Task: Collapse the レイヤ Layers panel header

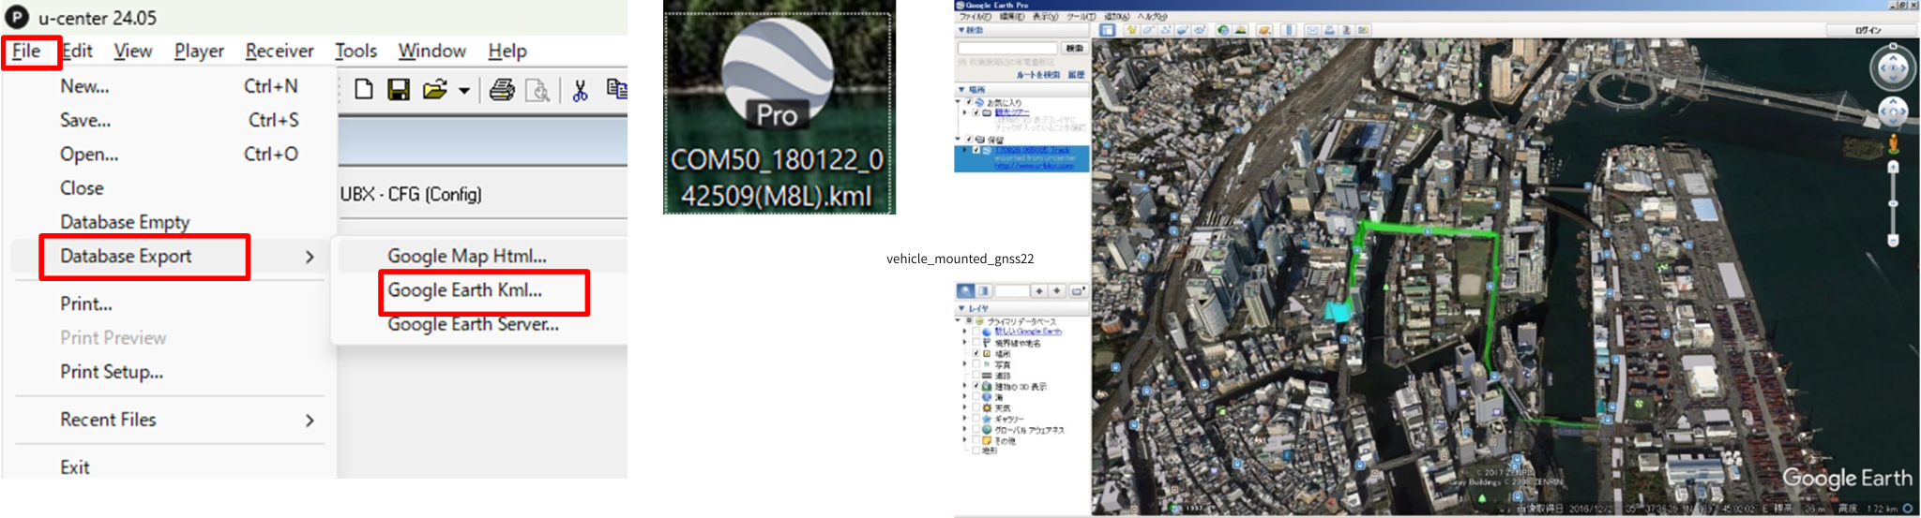Action: [x=1021, y=308]
